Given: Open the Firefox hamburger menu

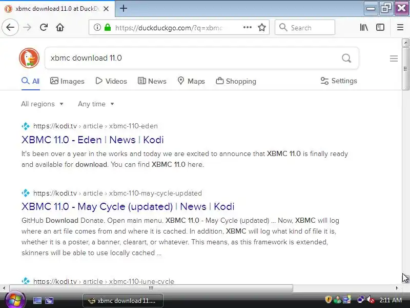Looking at the screenshot, I should 400,27.
